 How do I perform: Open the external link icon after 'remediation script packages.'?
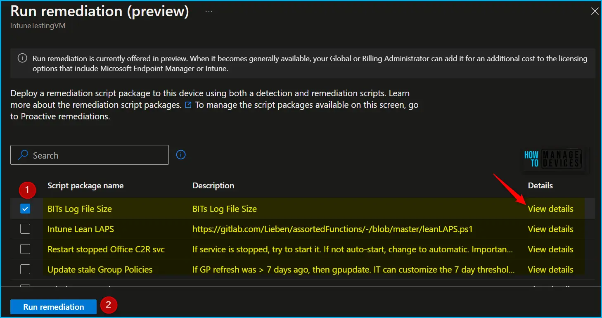(188, 105)
